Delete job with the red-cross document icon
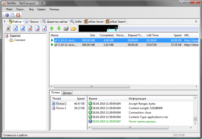202x139 pixels. point(37,29)
